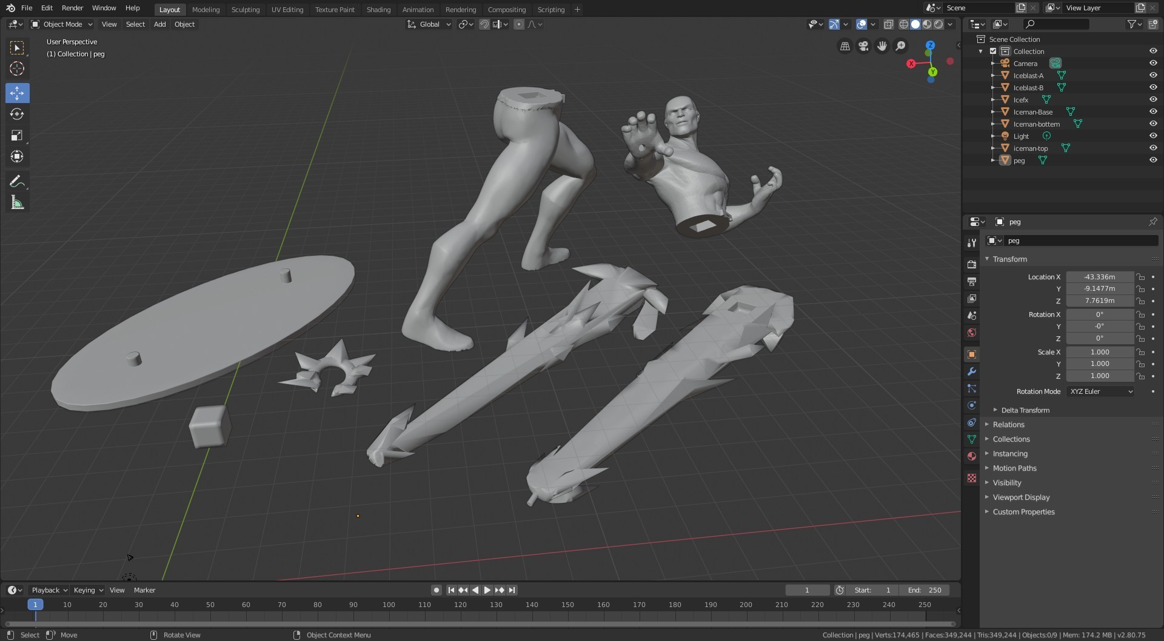Select the Measure ruler tool
1164x641 pixels.
tap(17, 203)
